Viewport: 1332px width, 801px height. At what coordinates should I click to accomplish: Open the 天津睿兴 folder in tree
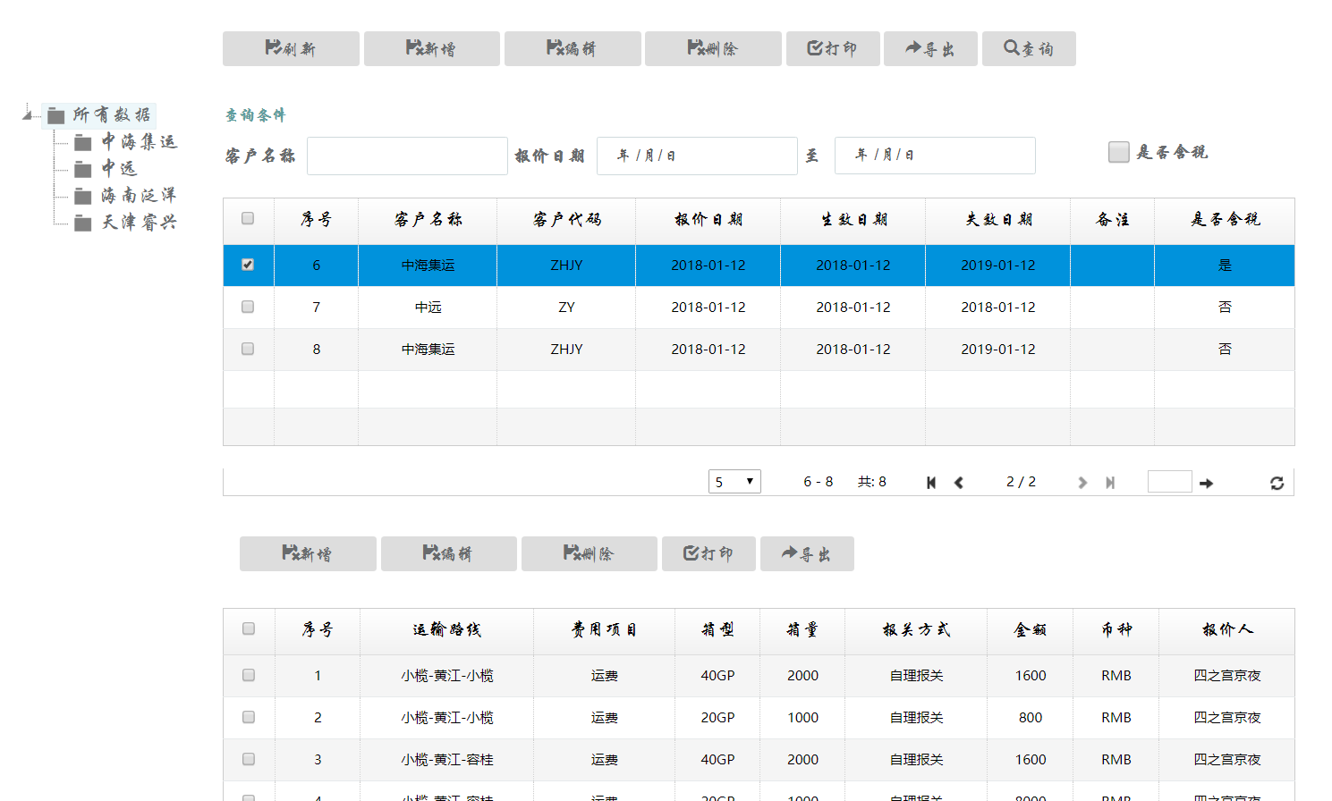tap(126, 223)
